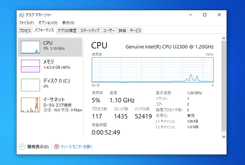Image resolution: width=245 pixels, height=165 pixels.
Task: Open リソース モニターを開く link
Action: (77, 147)
